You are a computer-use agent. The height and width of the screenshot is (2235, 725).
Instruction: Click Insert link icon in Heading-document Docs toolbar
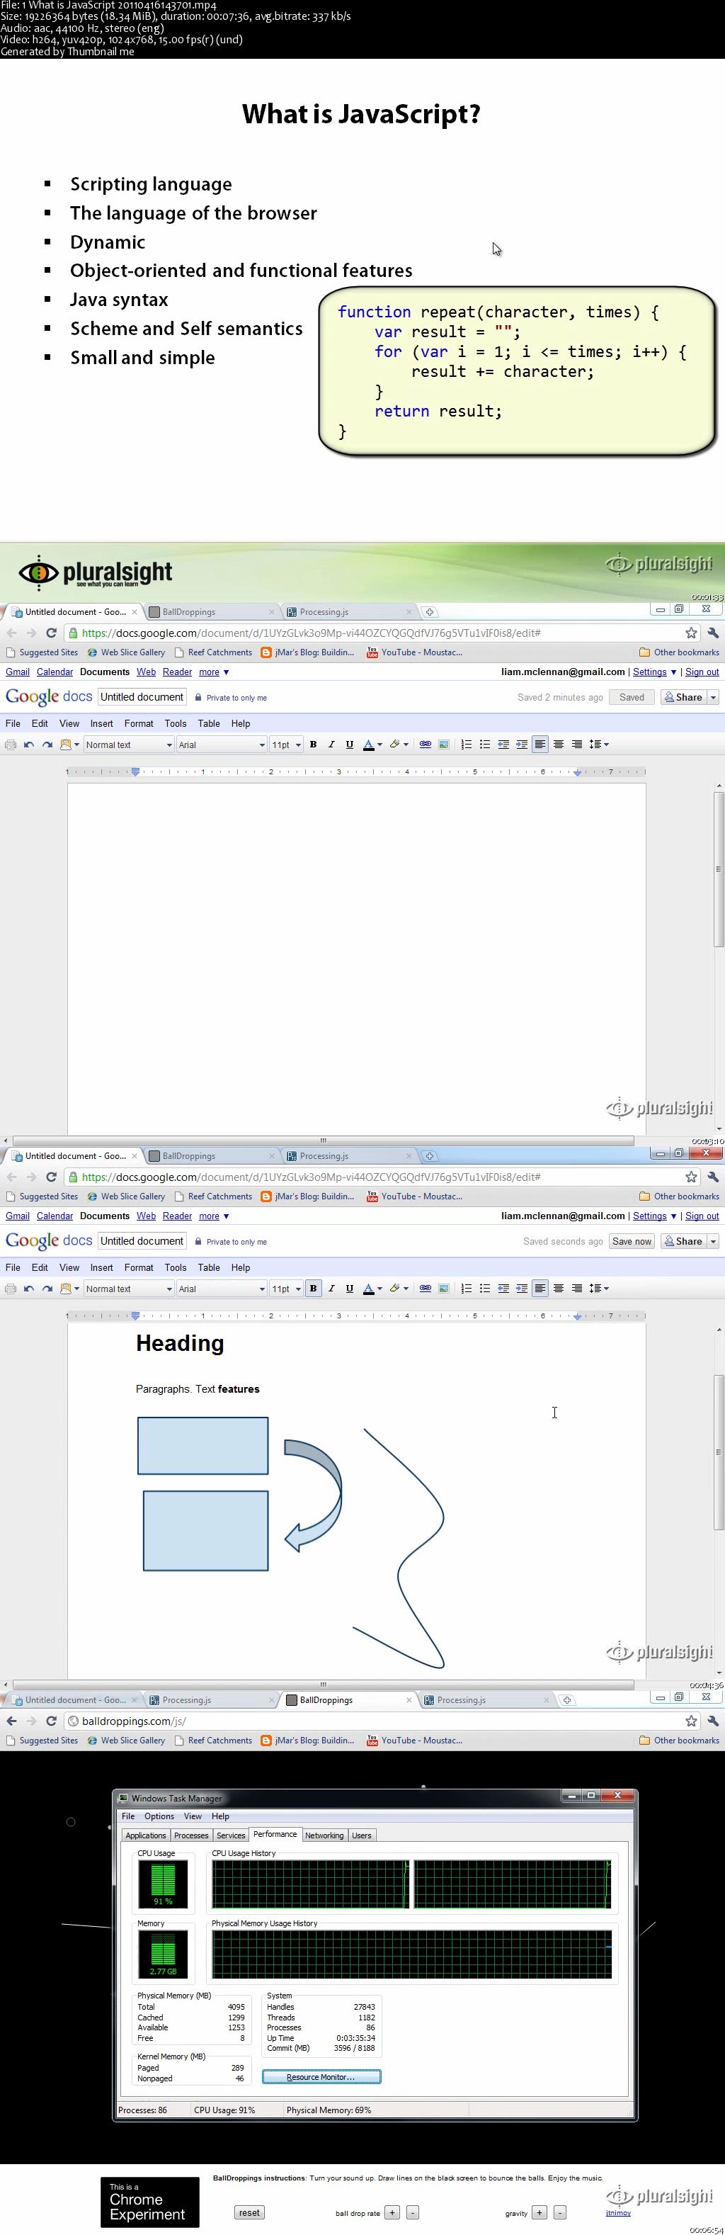coord(425,1289)
